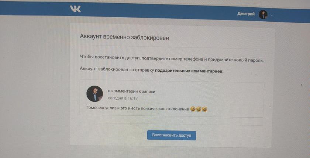
Task: Click the Восстановить доступ button
Action: (x=171, y=136)
